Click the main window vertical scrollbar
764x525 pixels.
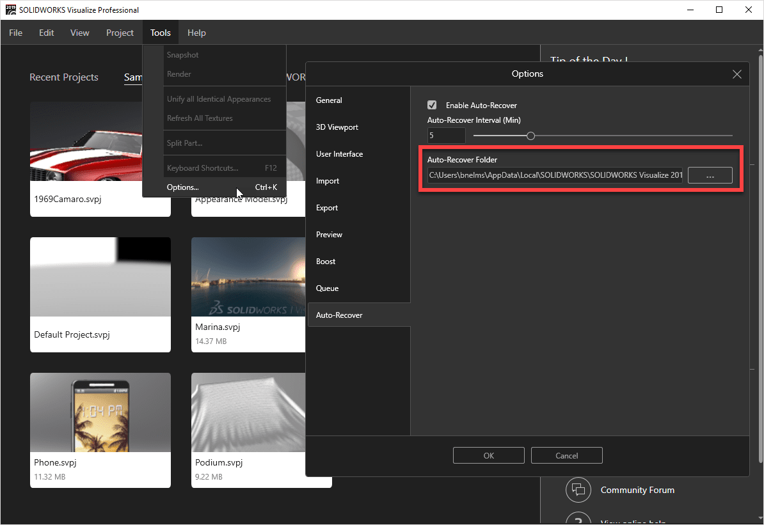point(761,258)
